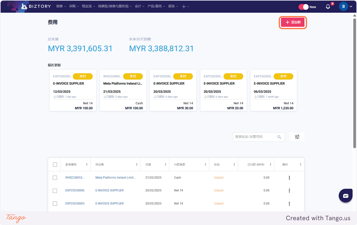Open the notifications bell icon
This screenshot has height=225, width=357.
coord(328,7)
